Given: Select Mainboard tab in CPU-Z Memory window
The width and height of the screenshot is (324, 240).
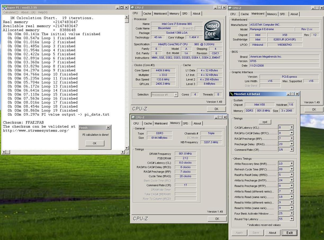Looking at the screenshot, I should [161, 123].
